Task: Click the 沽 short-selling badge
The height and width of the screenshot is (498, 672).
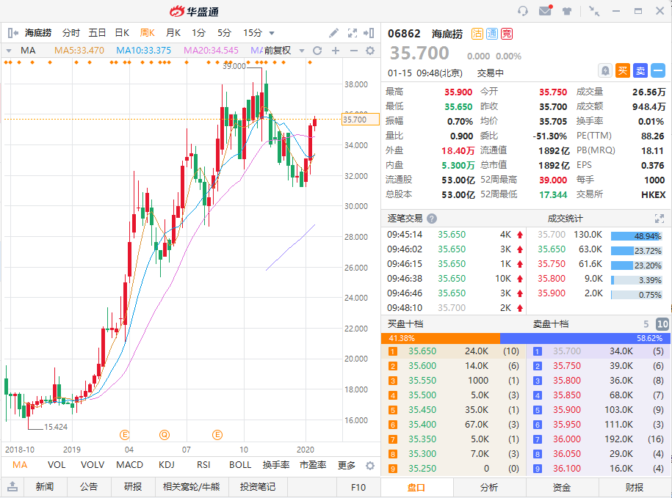Action: [x=477, y=34]
